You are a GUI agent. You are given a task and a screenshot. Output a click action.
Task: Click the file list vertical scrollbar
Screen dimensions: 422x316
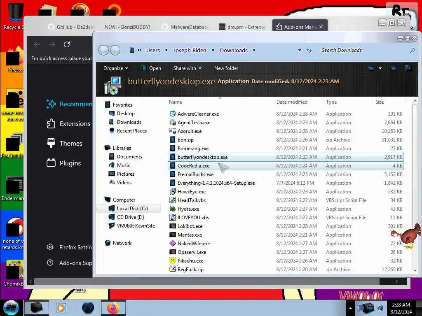tap(415, 186)
